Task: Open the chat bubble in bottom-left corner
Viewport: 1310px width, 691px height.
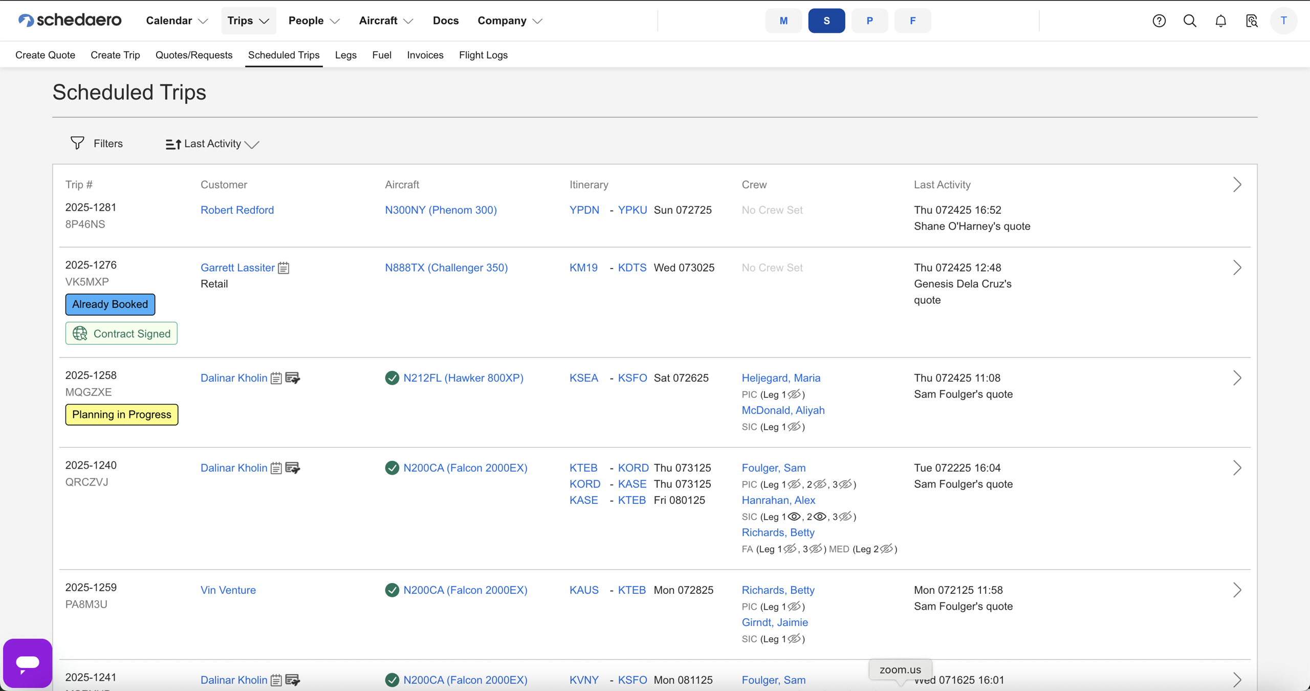Action: (x=27, y=663)
